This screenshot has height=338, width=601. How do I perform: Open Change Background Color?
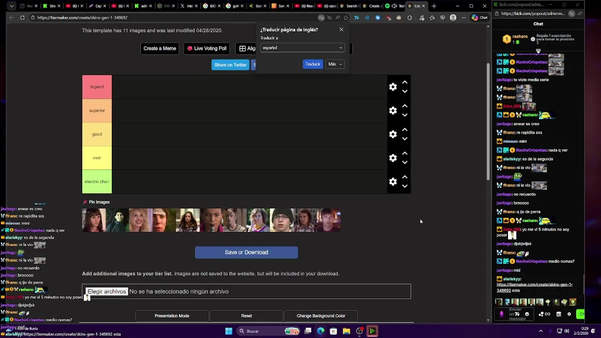tap(321, 316)
